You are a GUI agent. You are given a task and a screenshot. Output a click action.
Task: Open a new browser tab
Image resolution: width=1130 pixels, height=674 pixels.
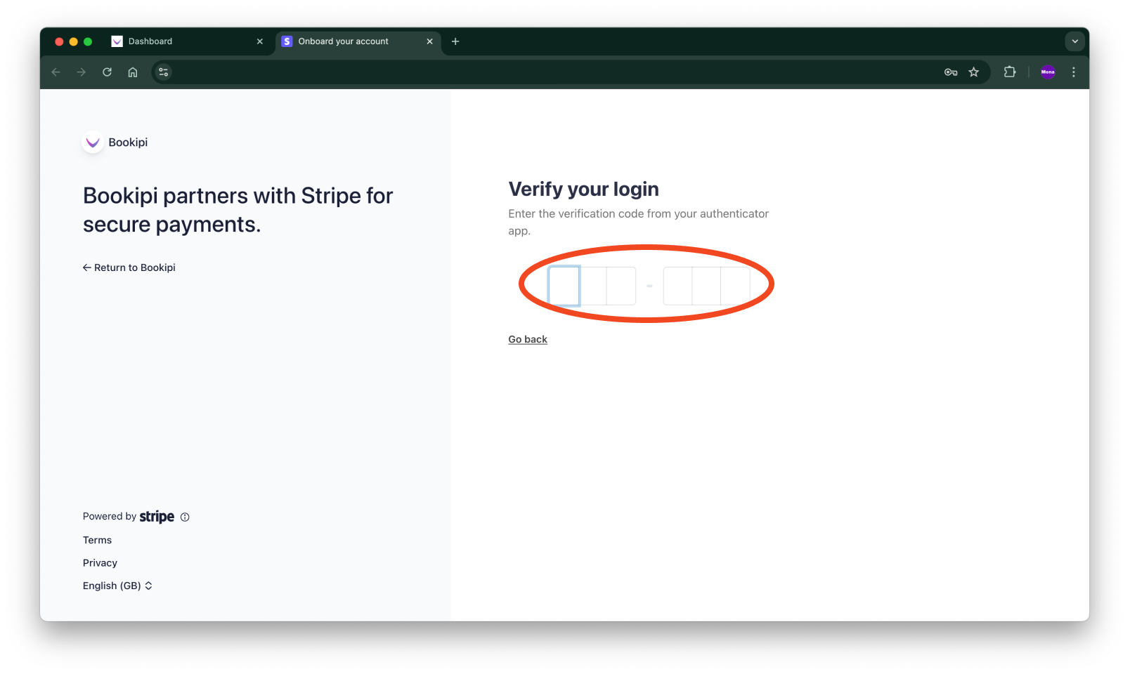[x=455, y=41]
